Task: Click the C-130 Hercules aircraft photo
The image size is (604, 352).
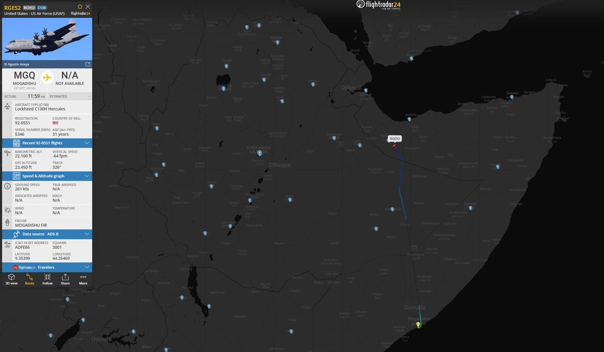Action: tap(47, 39)
